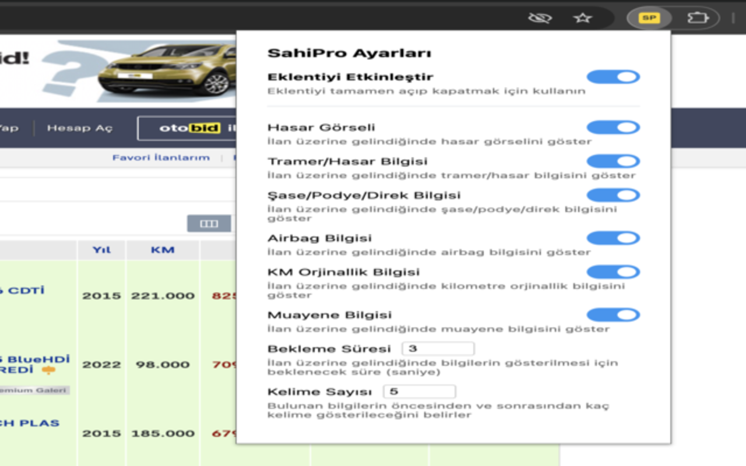The image size is (746, 466).
Task: Toggle off Hasar Görseli
Action: coord(613,127)
